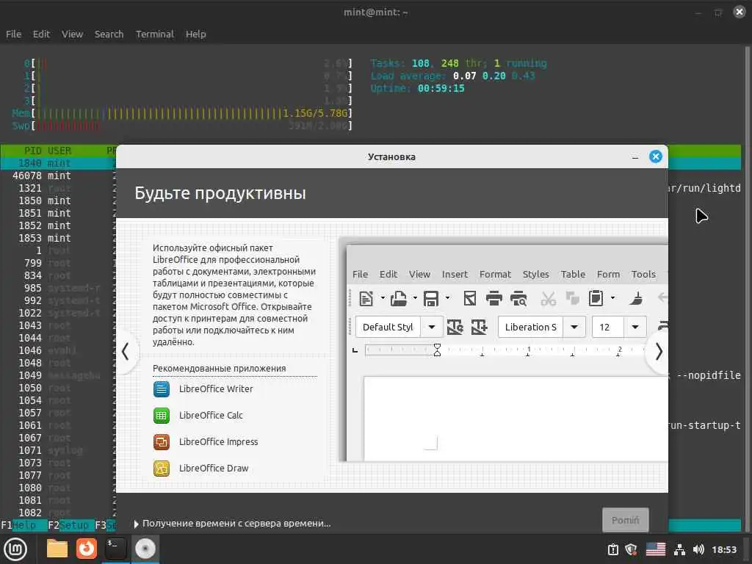The height and width of the screenshot is (564, 752).
Task: Open the network connections tray icon
Action: 679,549
